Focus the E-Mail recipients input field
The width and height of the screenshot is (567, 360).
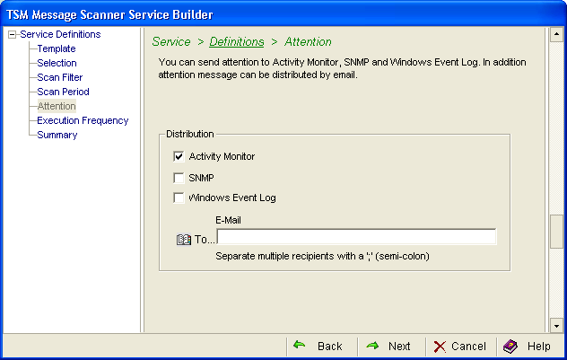coord(356,237)
